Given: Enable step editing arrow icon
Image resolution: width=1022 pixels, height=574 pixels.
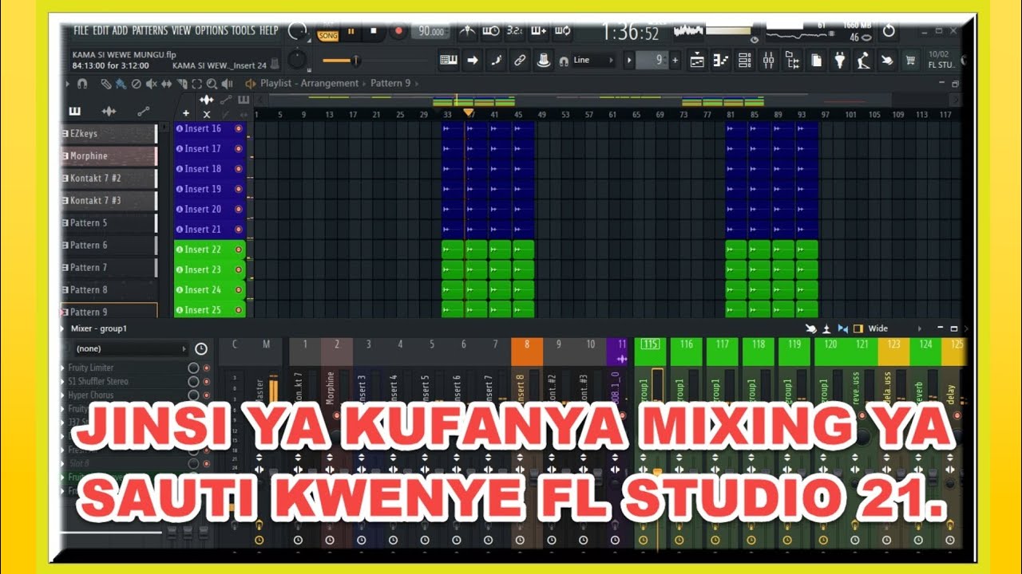Looking at the screenshot, I should click(x=473, y=60).
